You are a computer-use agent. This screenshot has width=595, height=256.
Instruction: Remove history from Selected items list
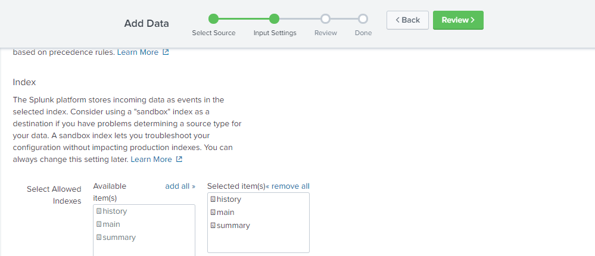pos(229,199)
